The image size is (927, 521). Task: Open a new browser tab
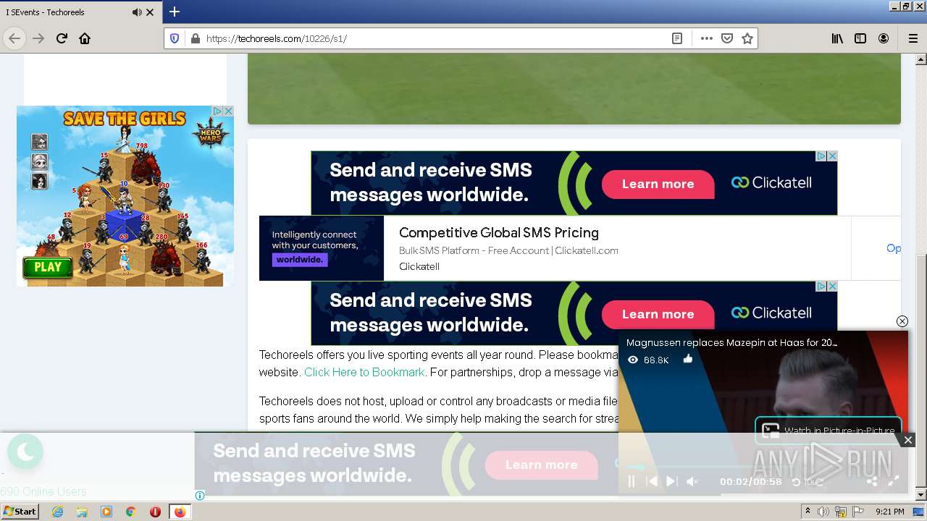[x=175, y=12]
